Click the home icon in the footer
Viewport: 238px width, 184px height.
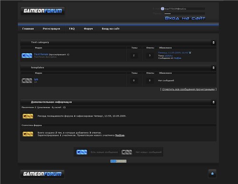tap(212, 174)
